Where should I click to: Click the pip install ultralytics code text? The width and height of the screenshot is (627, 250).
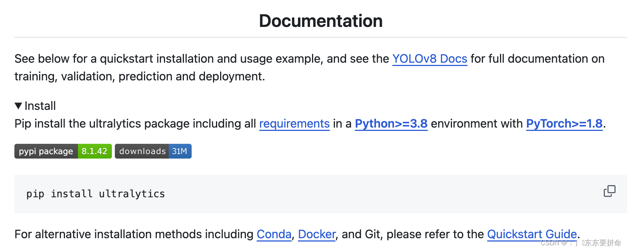pyautogui.click(x=96, y=194)
